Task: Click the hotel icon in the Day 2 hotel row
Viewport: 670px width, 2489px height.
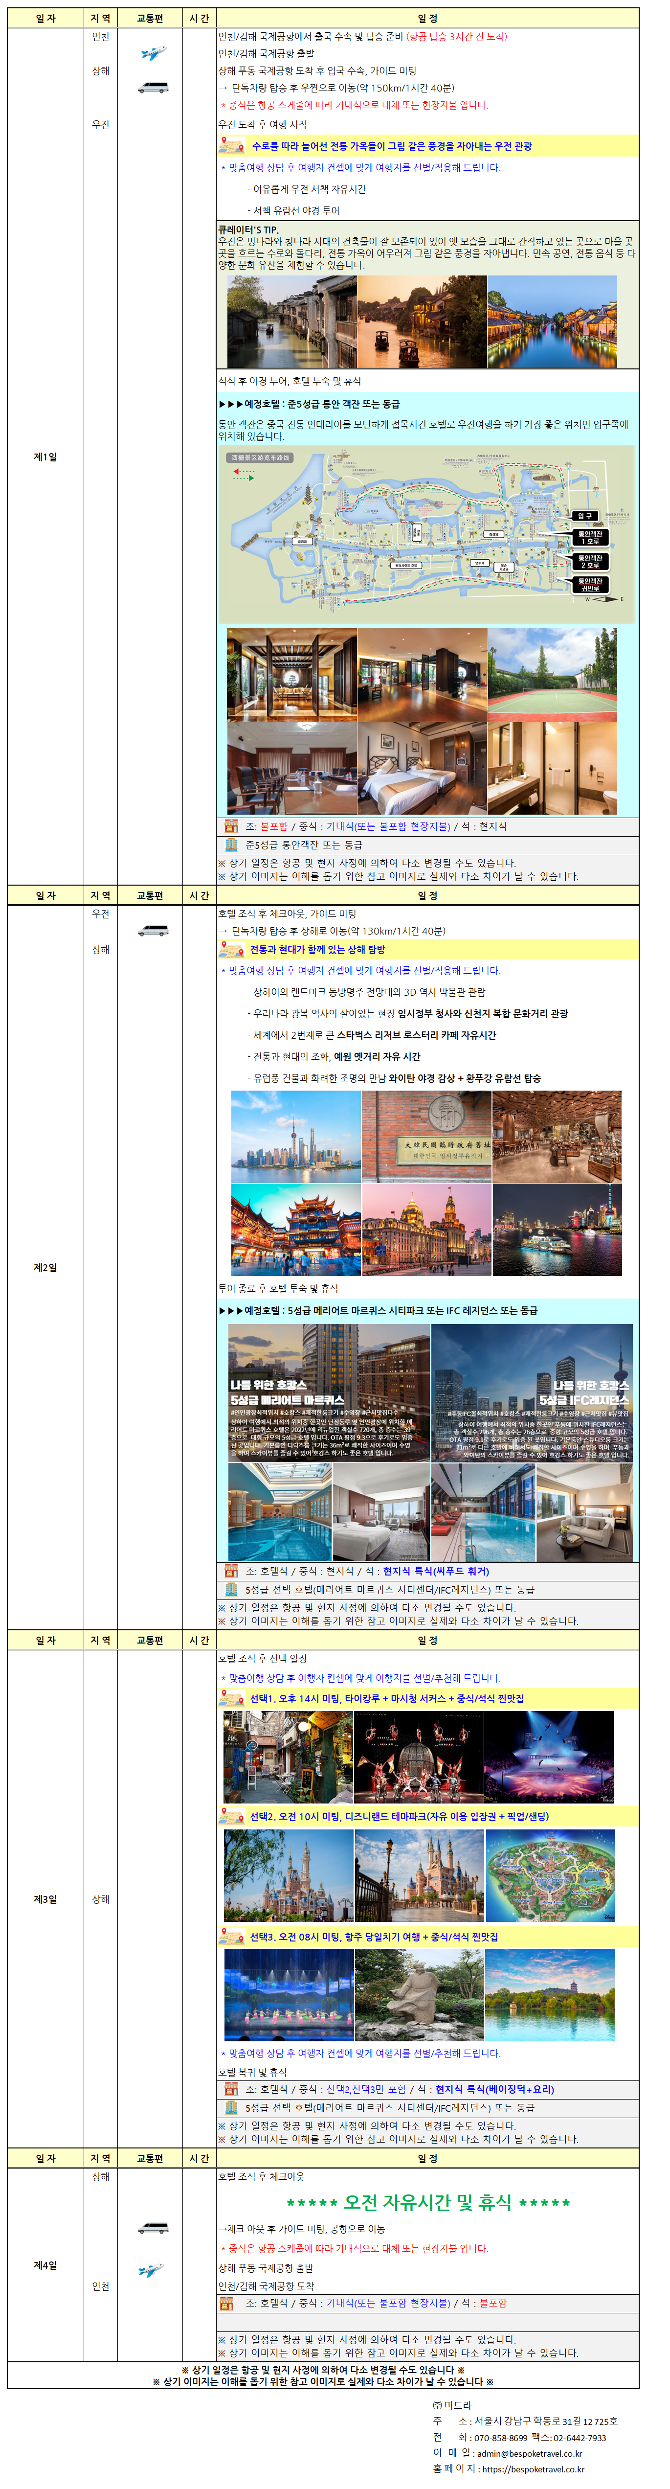Action: click(231, 1590)
